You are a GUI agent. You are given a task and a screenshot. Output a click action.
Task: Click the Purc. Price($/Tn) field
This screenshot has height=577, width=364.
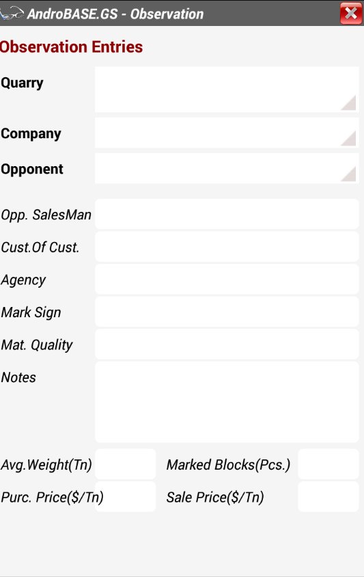(x=126, y=496)
